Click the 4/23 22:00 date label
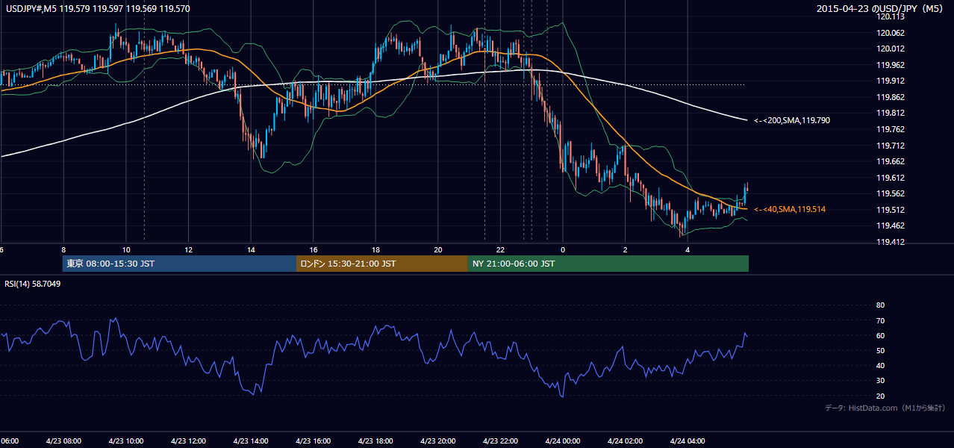The height and width of the screenshot is (448, 954). point(499,441)
